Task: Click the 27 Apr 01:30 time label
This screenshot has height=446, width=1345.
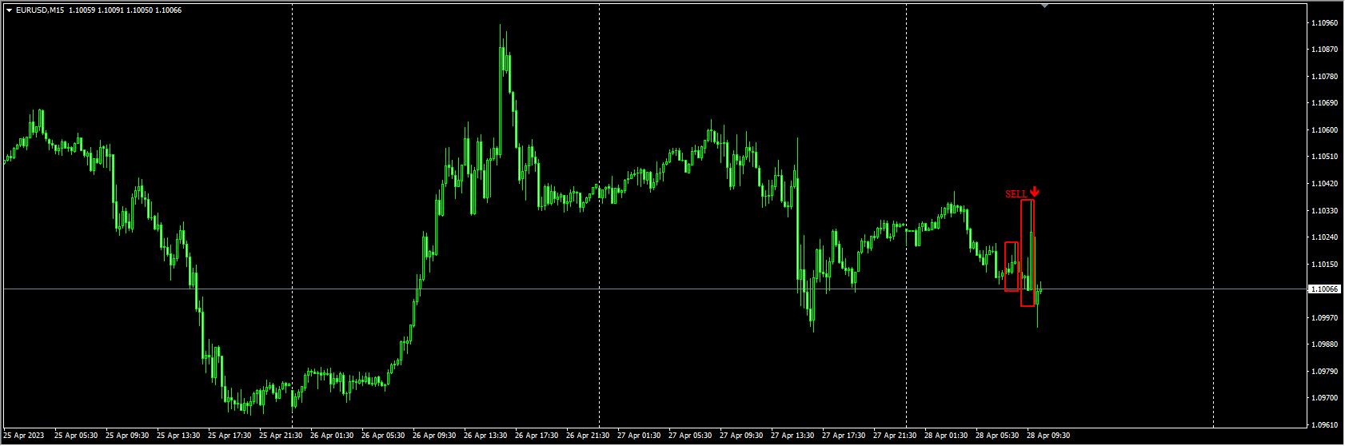Action: pos(639,436)
